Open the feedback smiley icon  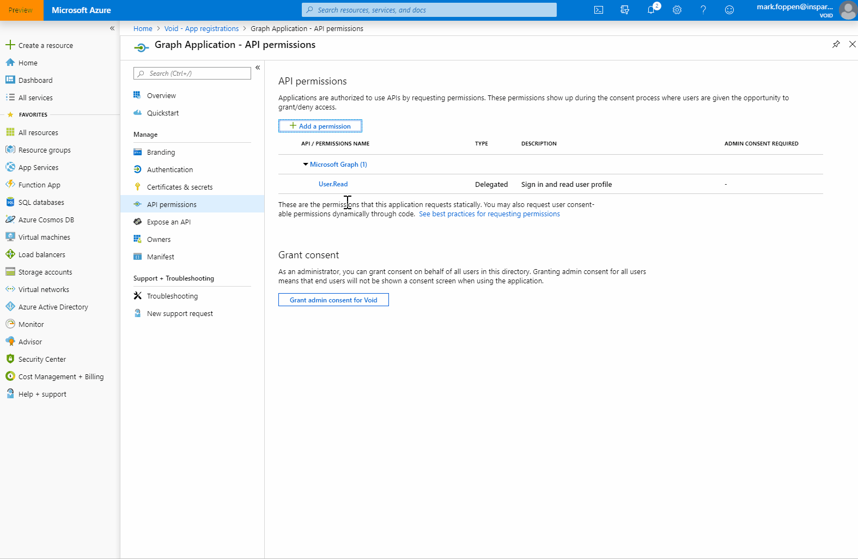click(x=729, y=10)
